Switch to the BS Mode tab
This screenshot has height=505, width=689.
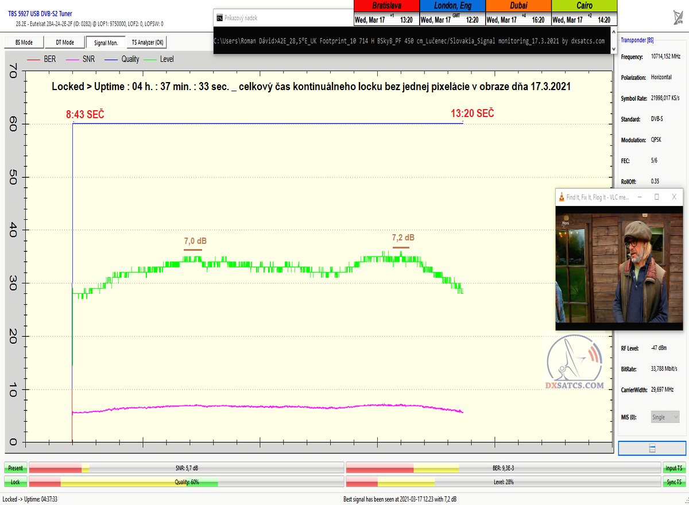point(24,42)
